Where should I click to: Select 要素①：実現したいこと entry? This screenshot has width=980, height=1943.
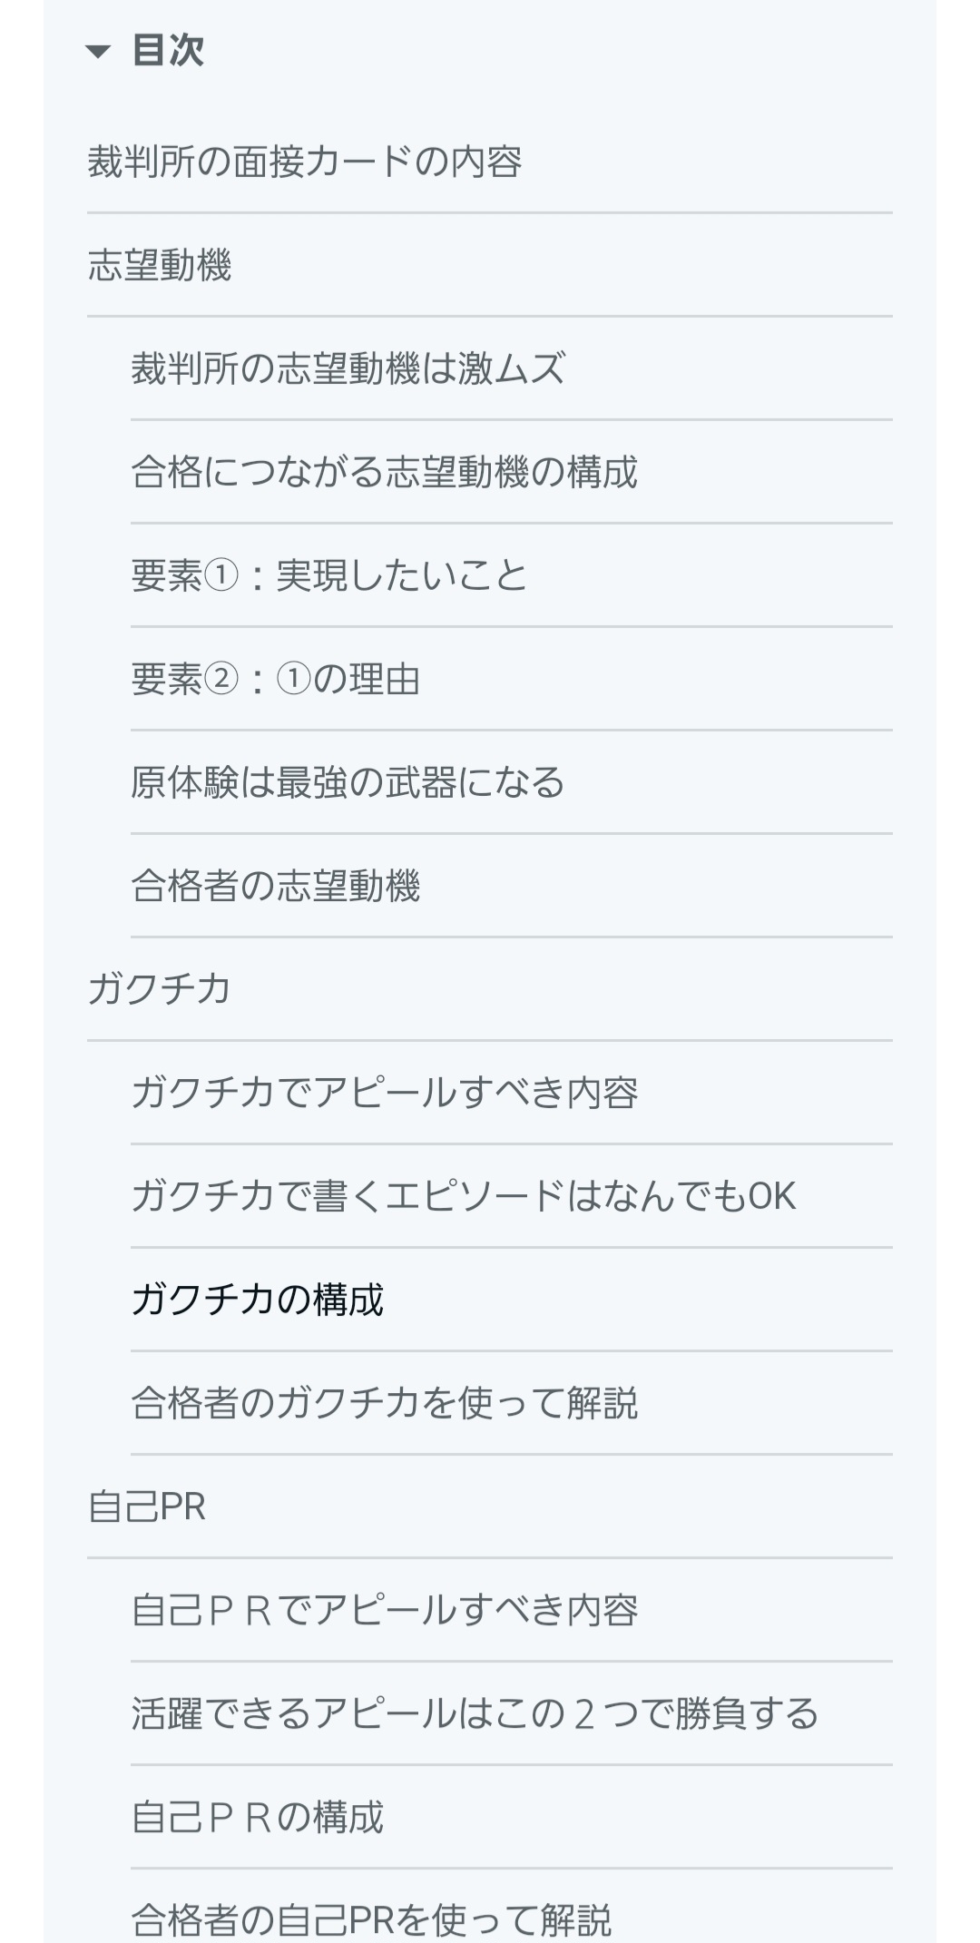328,576
